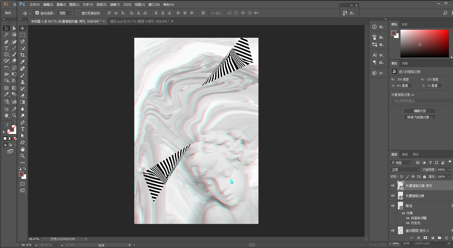
Task: Hide the 盖印图层 拷贝 2 layer
Action: (x=393, y=231)
